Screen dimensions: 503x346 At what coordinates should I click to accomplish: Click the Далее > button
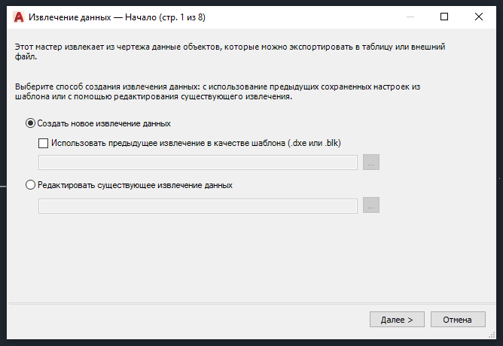pyautogui.click(x=397, y=320)
